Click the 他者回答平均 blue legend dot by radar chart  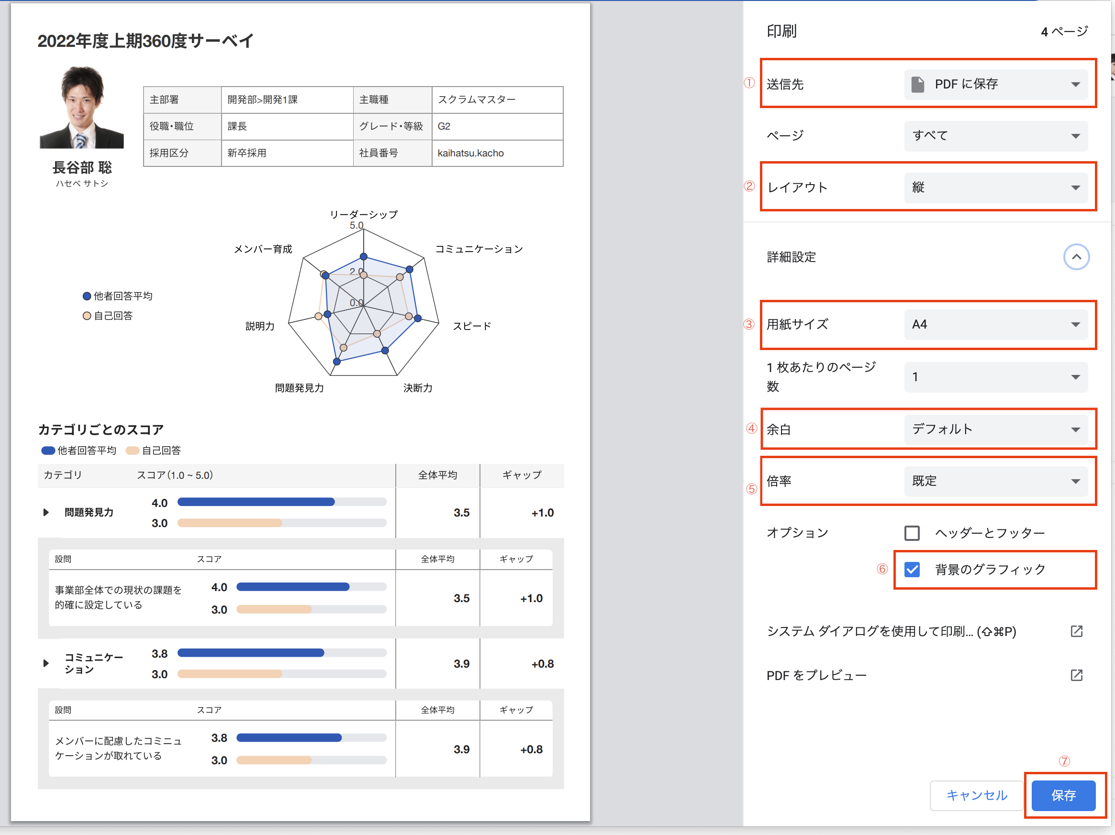coord(87,296)
